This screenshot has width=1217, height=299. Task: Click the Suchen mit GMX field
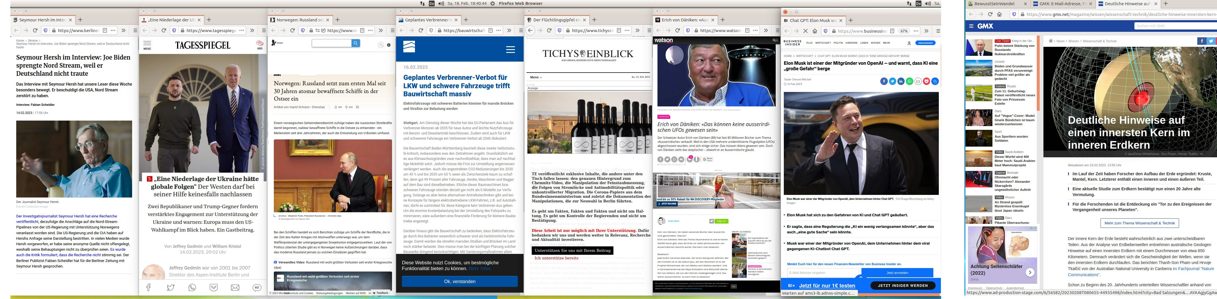(x=1176, y=26)
